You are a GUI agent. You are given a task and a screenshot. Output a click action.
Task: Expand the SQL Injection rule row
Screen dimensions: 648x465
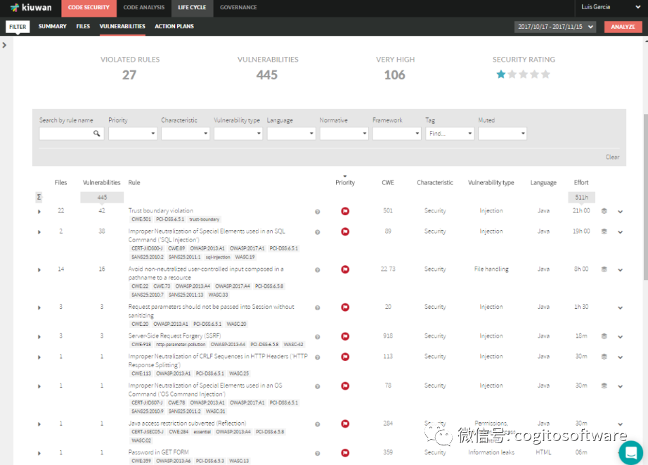39,232
